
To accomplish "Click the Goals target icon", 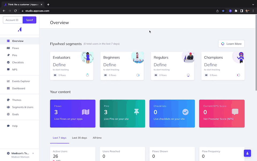I will (x=8, y=114).
